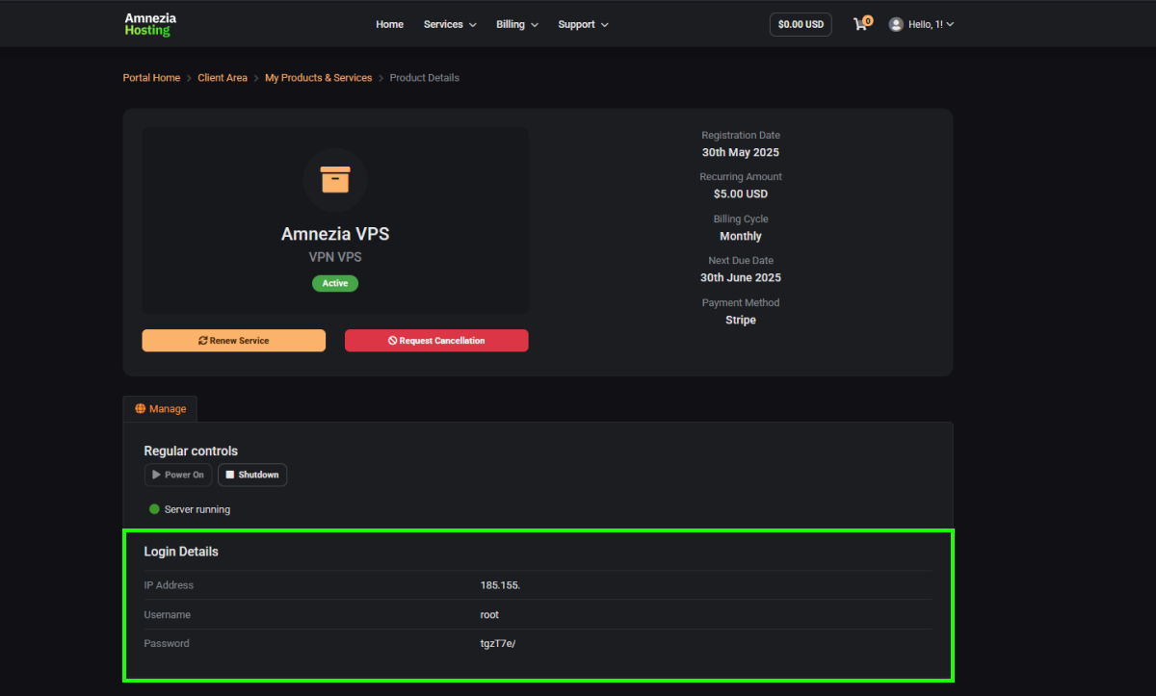
Task: Select the Manage tab
Action: (x=160, y=409)
